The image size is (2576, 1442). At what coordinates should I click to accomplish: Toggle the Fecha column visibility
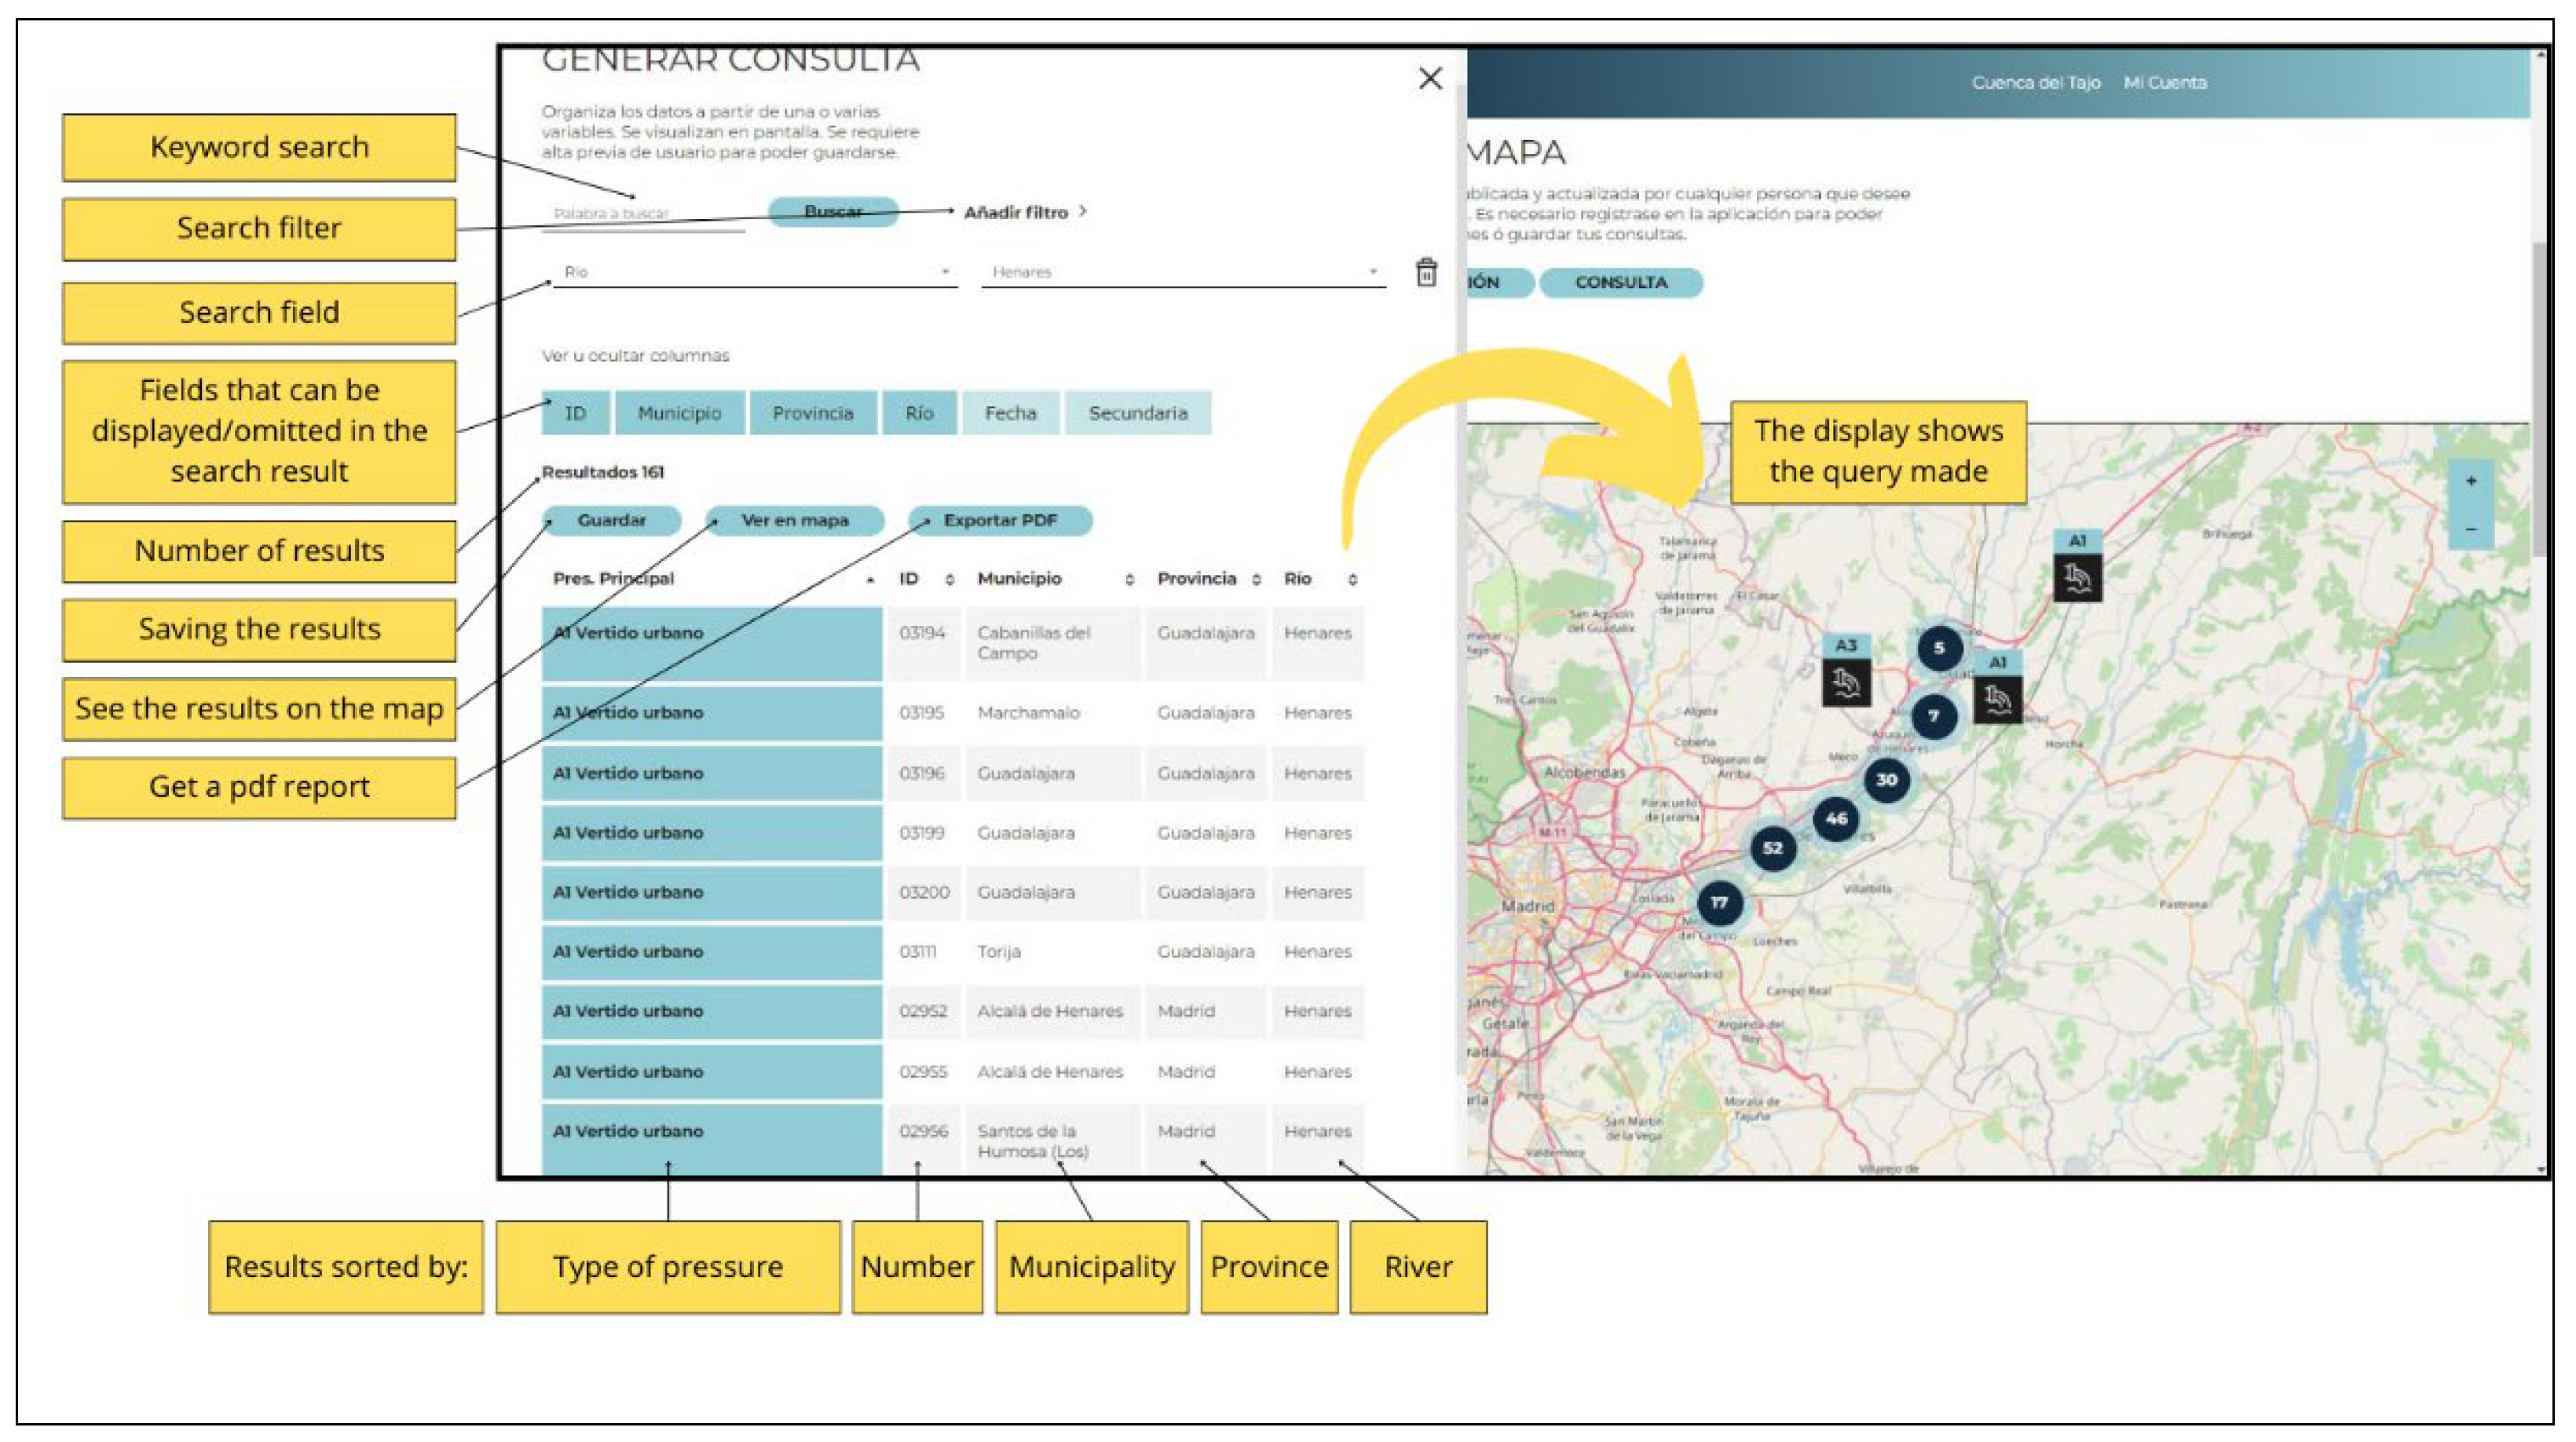[x=1010, y=413]
